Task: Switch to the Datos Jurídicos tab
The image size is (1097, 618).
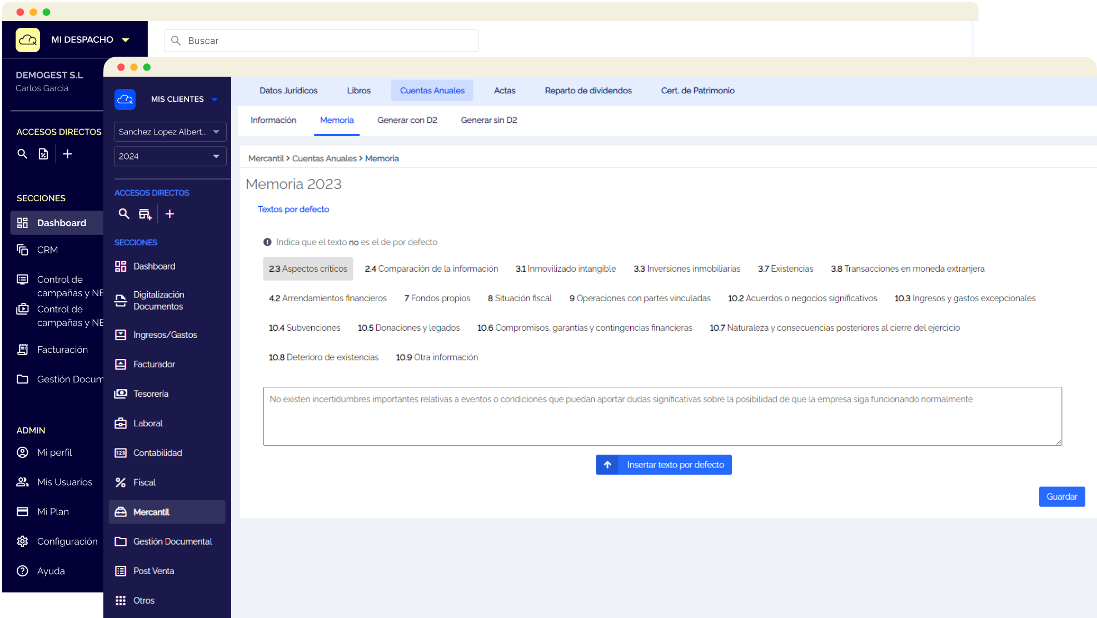Action: [x=288, y=91]
